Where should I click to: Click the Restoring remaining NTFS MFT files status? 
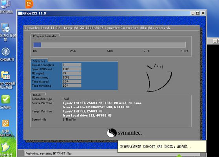point(49,153)
